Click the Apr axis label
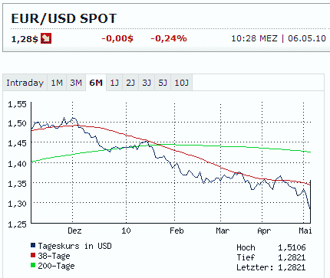The image size is (330, 278). tap(264, 231)
